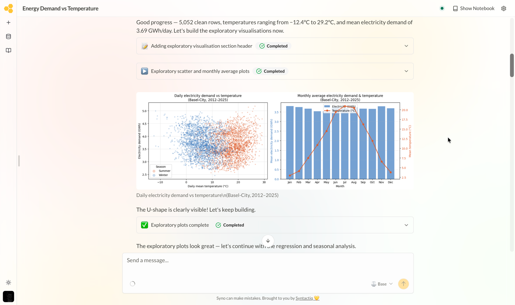The width and height of the screenshot is (515, 305).
Task: Expand 'Exploratory scatter and monthly average plots' step
Action: pyautogui.click(x=275, y=71)
